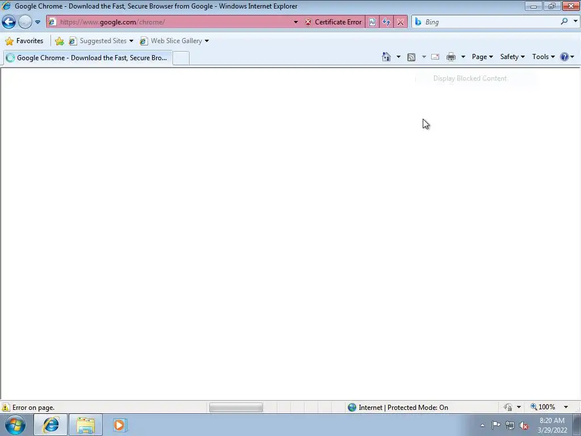Click the network connection tray icon
The image size is (581, 436).
(510, 426)
